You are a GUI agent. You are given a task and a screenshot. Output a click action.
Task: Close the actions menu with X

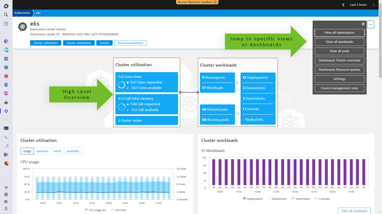[x=363, y=24]
